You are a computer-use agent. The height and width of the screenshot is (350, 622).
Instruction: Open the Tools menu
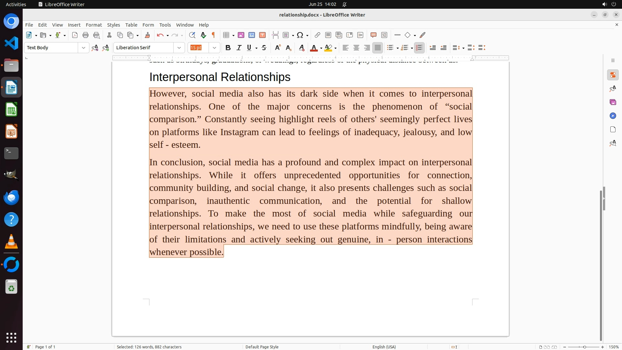click(x=165, y=25)
